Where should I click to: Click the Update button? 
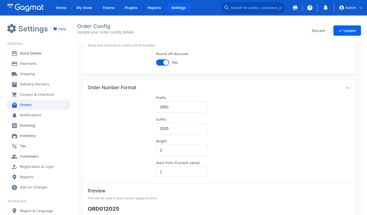point(347,31)
